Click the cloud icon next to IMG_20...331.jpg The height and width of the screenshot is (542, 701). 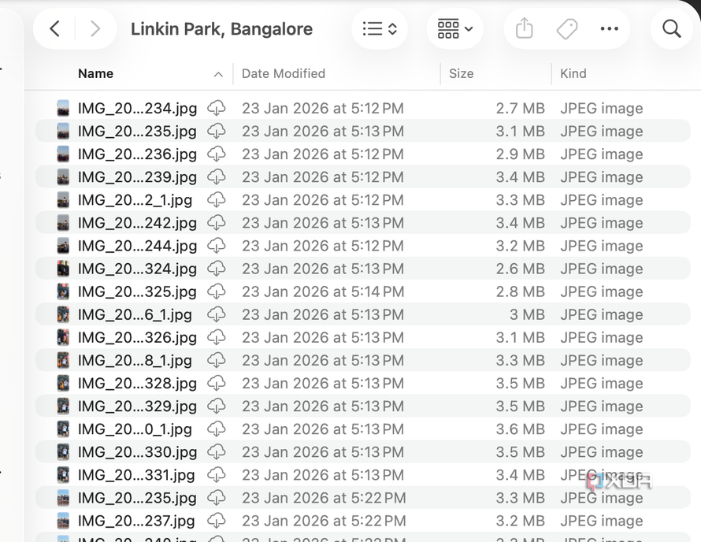(x=217, y=475)
